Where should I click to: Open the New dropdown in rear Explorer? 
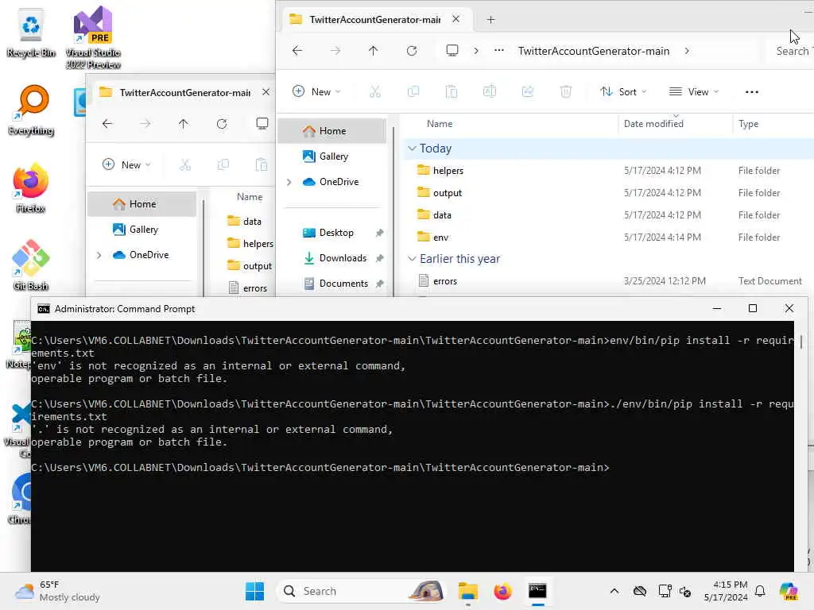tap(126, 165)
